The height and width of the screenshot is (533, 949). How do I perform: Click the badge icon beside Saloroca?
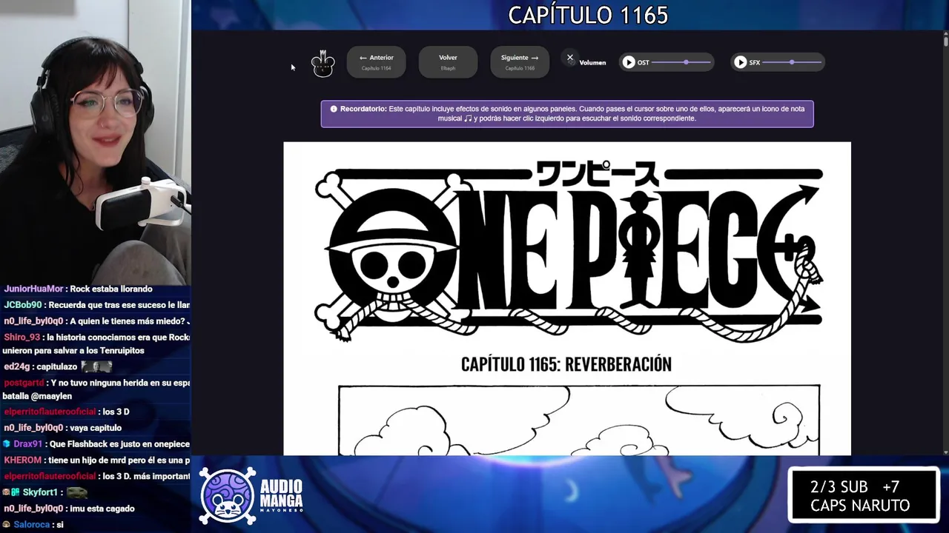coord(7,525)
